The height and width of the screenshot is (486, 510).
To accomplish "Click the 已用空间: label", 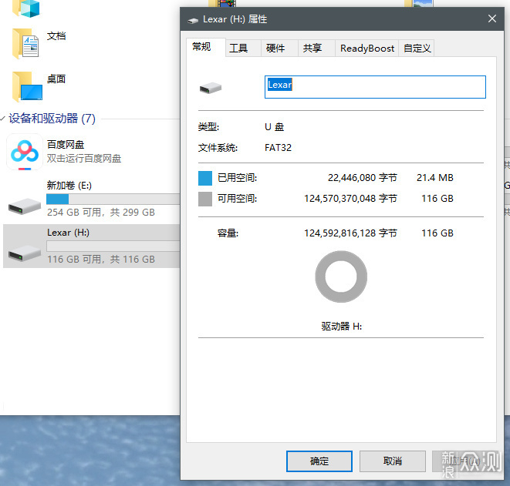I will pos(237,178).
